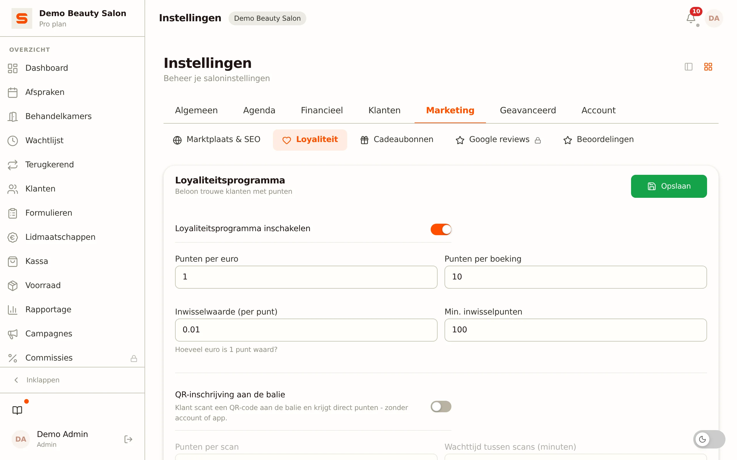The height and width of the screenshot is (460, 737).
Task: Click the Commissies percent icon
Action: pyautogui.click(x=12, y=358)
